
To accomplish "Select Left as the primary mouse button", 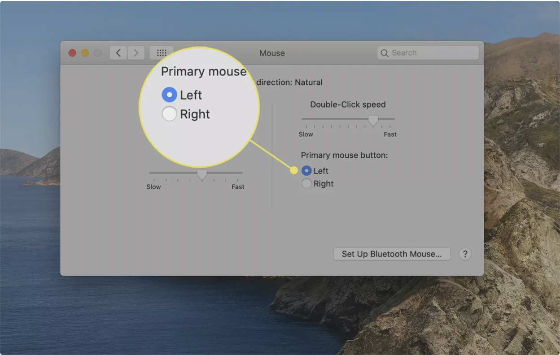I will click(306, 171).
